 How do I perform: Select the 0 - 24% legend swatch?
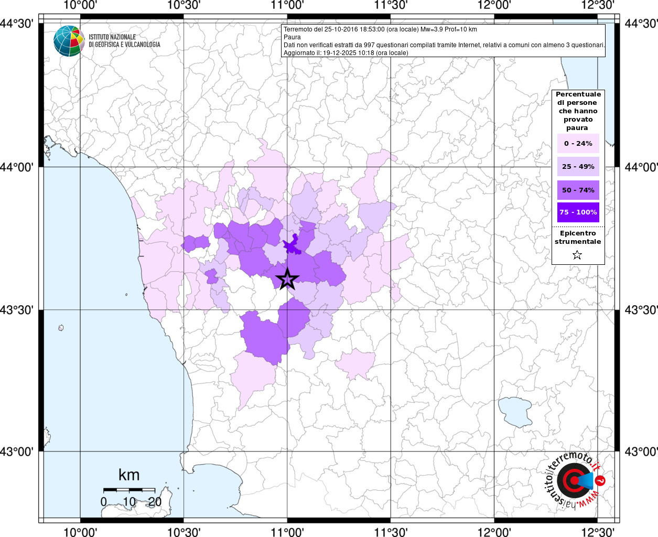578,144
